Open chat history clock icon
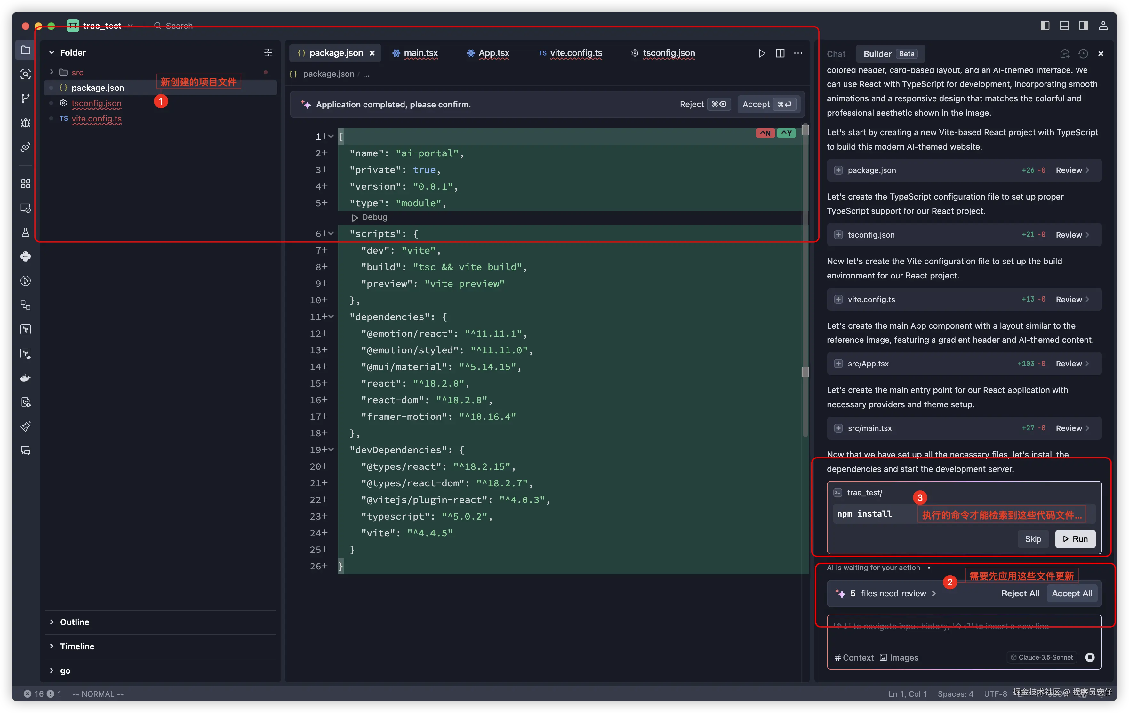The image size is (1129, 713). point(1083,54)
